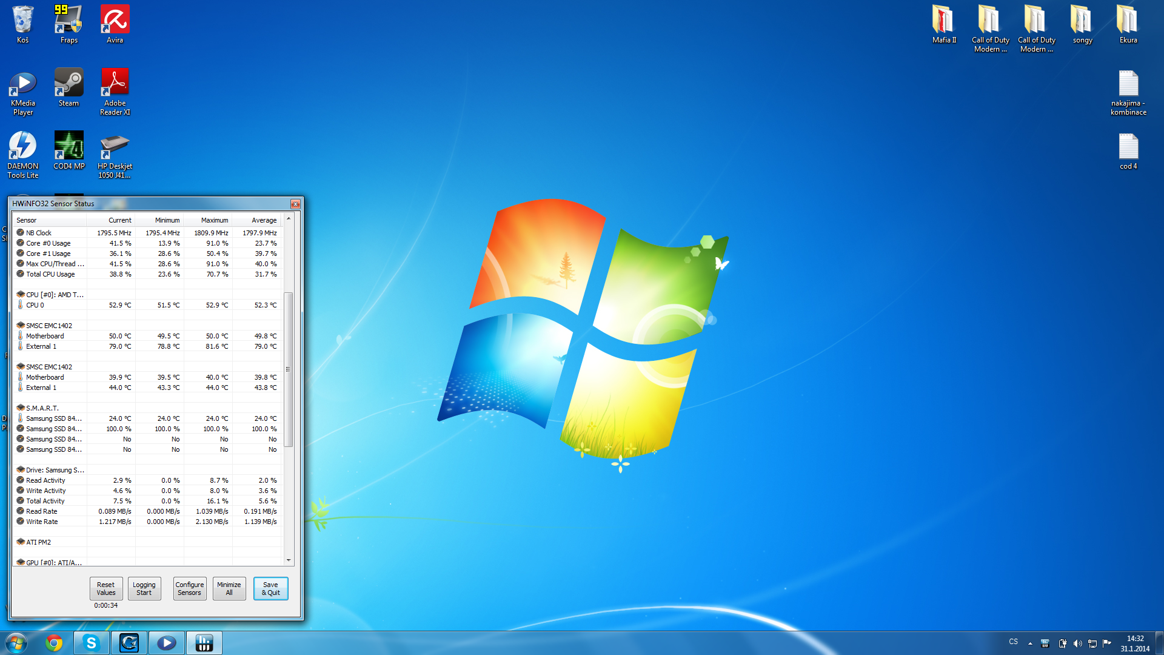The image size is (1164, 655).
Task: Click the Maximum column header
Action: pos(208,220)
